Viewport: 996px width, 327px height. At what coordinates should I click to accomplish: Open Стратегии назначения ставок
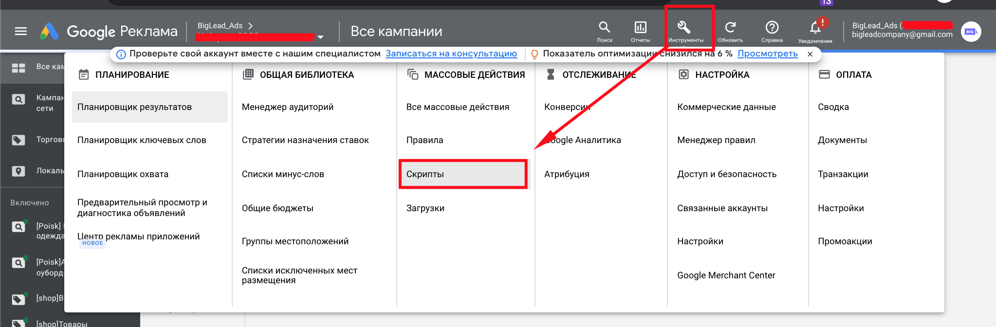305,140
